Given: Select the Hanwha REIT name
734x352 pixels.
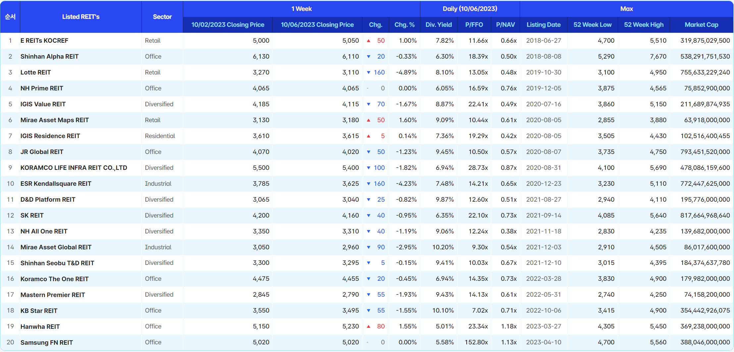Looking at the screenshot, I should (x=40, y=327).
